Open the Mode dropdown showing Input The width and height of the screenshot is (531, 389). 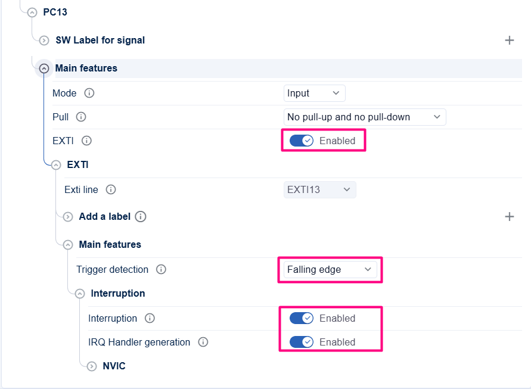(x=314, y=93)
